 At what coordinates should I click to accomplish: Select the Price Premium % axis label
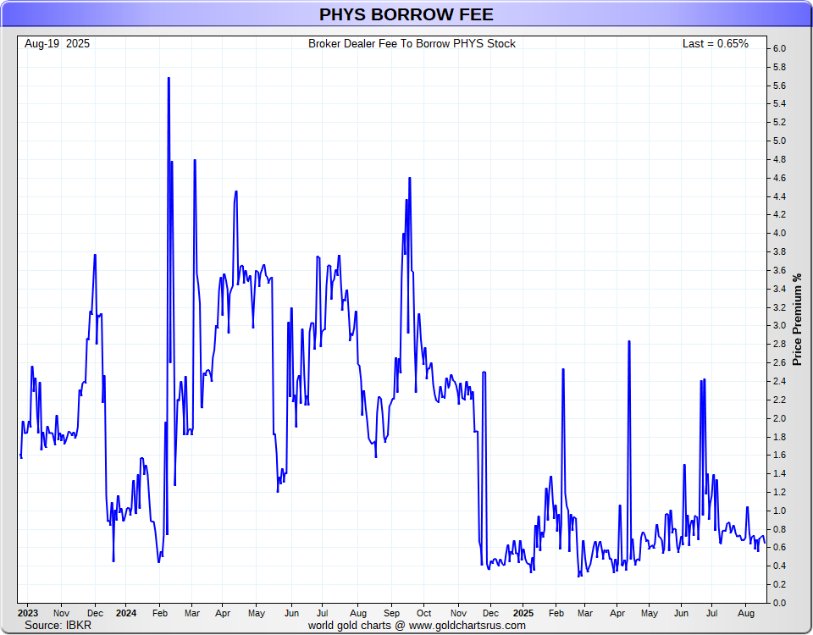point(796,320)
